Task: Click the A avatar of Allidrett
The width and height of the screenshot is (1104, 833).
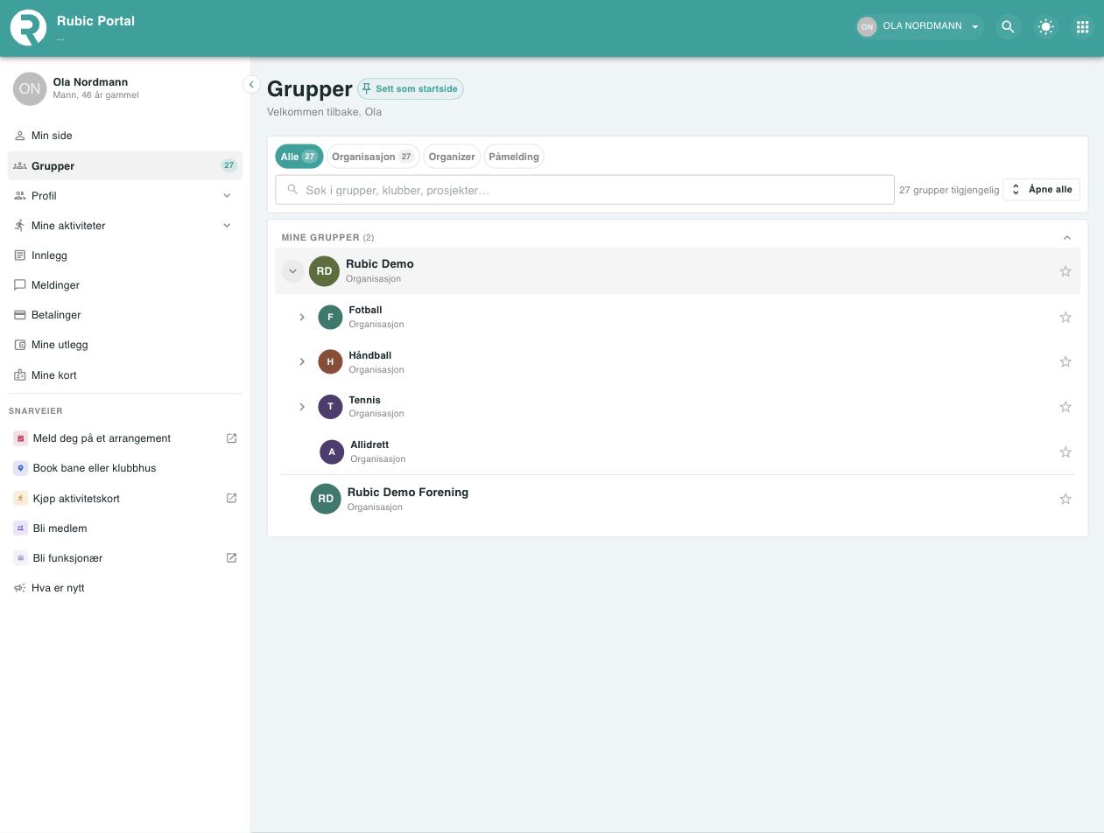Action: 332,452
